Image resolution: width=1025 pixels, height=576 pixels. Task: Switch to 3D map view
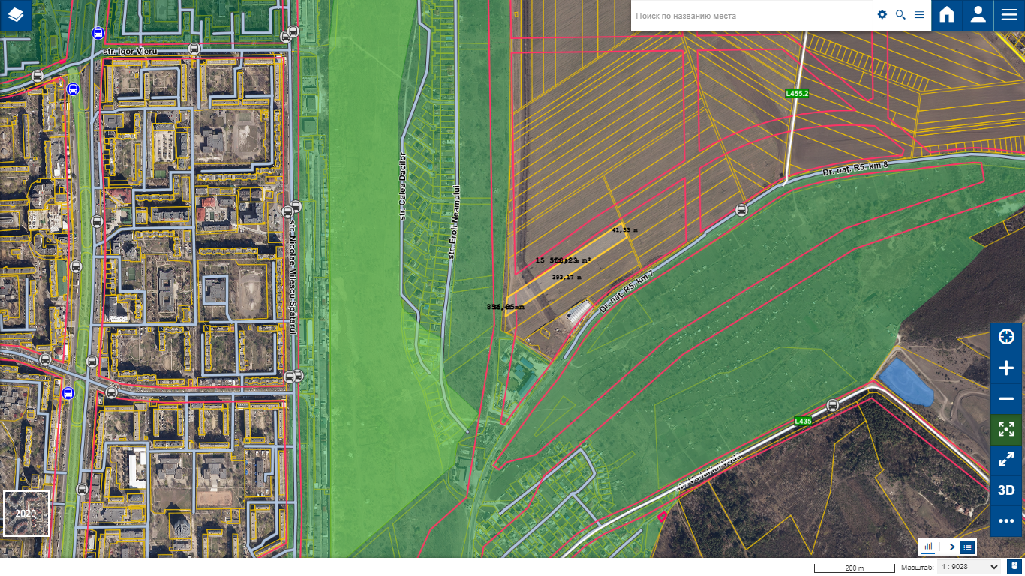pos(1006,490)
